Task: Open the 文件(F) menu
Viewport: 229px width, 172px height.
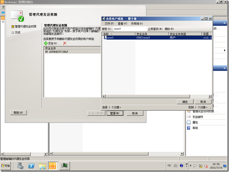Action: (x=109, y=23)
